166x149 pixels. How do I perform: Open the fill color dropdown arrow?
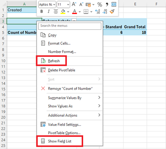(x=68, y=12)
